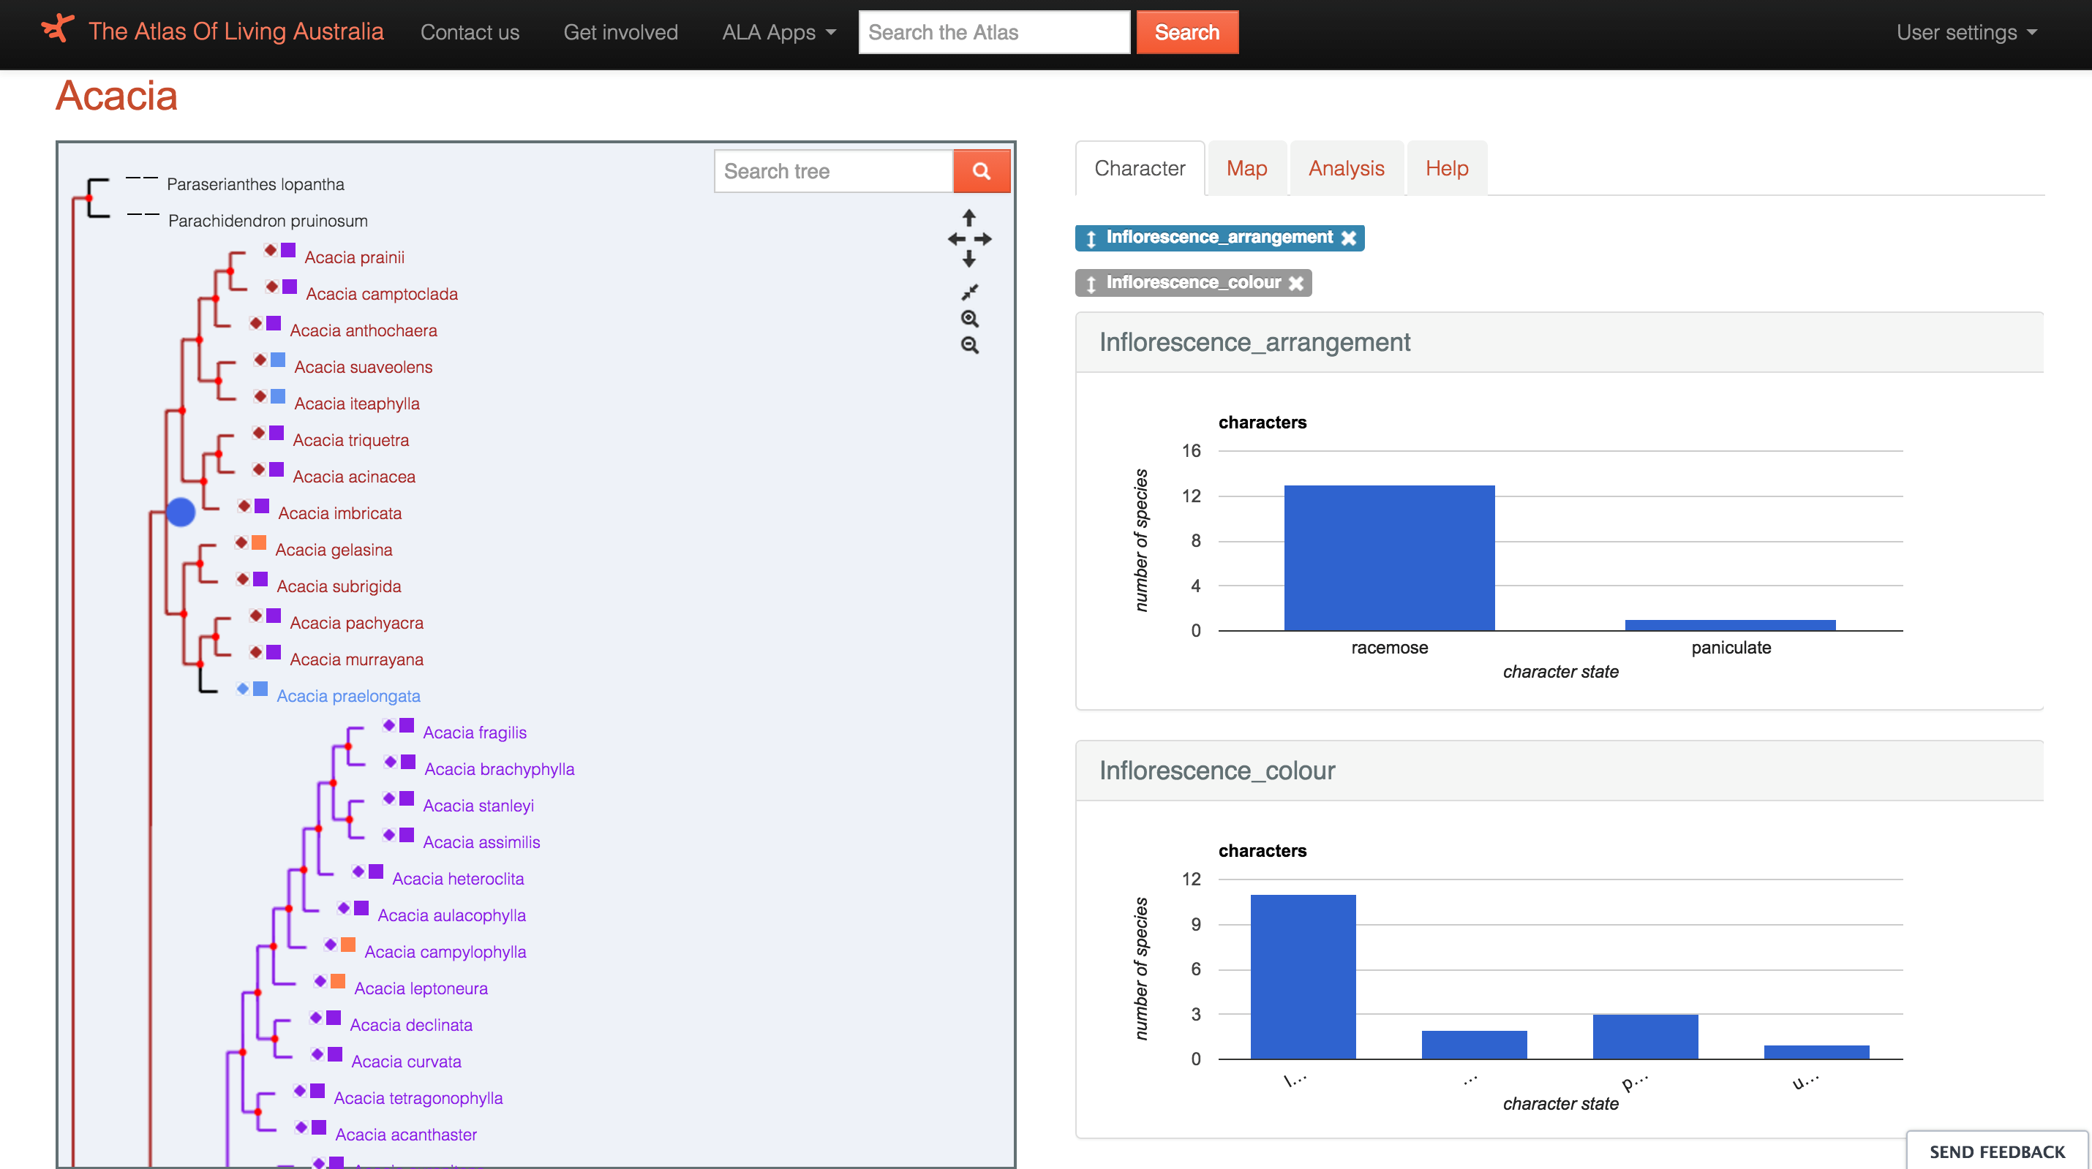This screenshot has width=2092, height=1169.
Task: Click the orange tree search magnifier button
Action: click(981, 171)
